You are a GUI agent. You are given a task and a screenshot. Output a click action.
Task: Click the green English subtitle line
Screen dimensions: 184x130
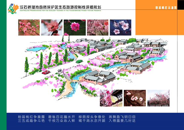[60, 11]
